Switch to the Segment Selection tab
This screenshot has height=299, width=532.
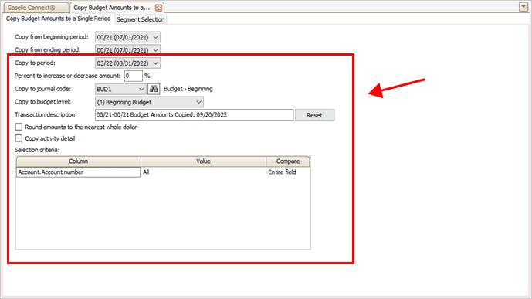click(x=141, y=19)
